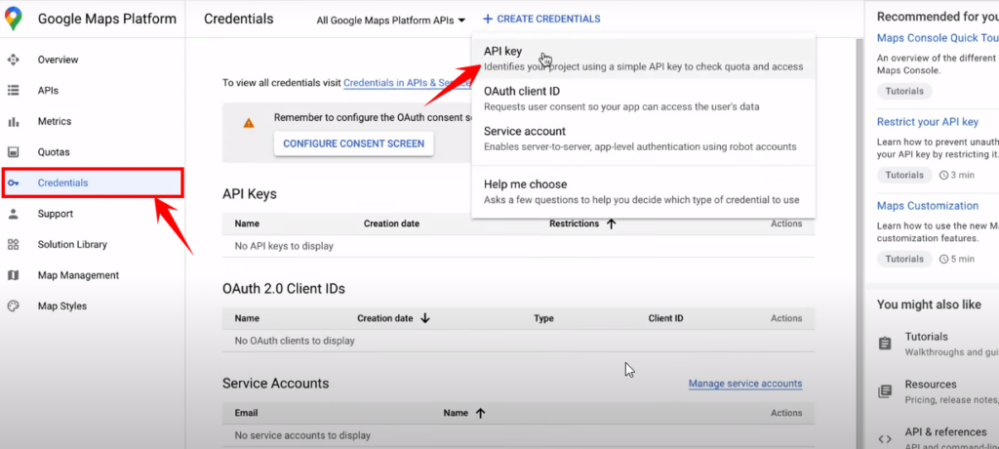
Task: Click the 'No API keys to display' text
Action: coord(284,246)
